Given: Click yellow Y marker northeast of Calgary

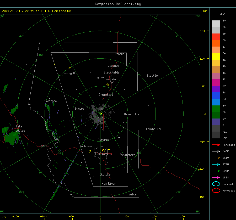Looking at the screenshot, I should pyautogui.click(x=109, y=150).
